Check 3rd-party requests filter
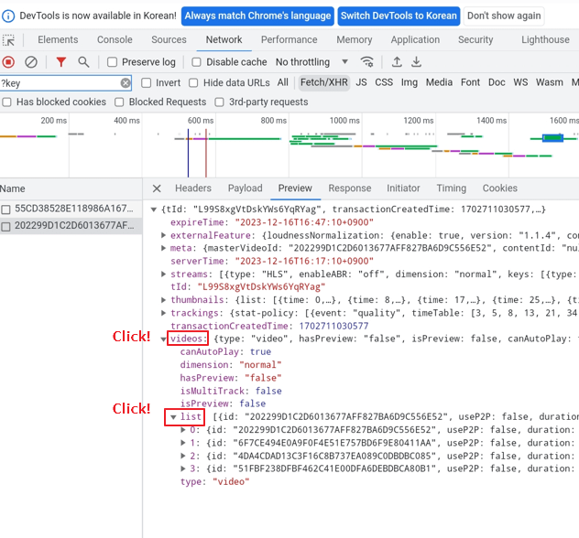Viewport: 579px width, 538px height. click(219, 102)
